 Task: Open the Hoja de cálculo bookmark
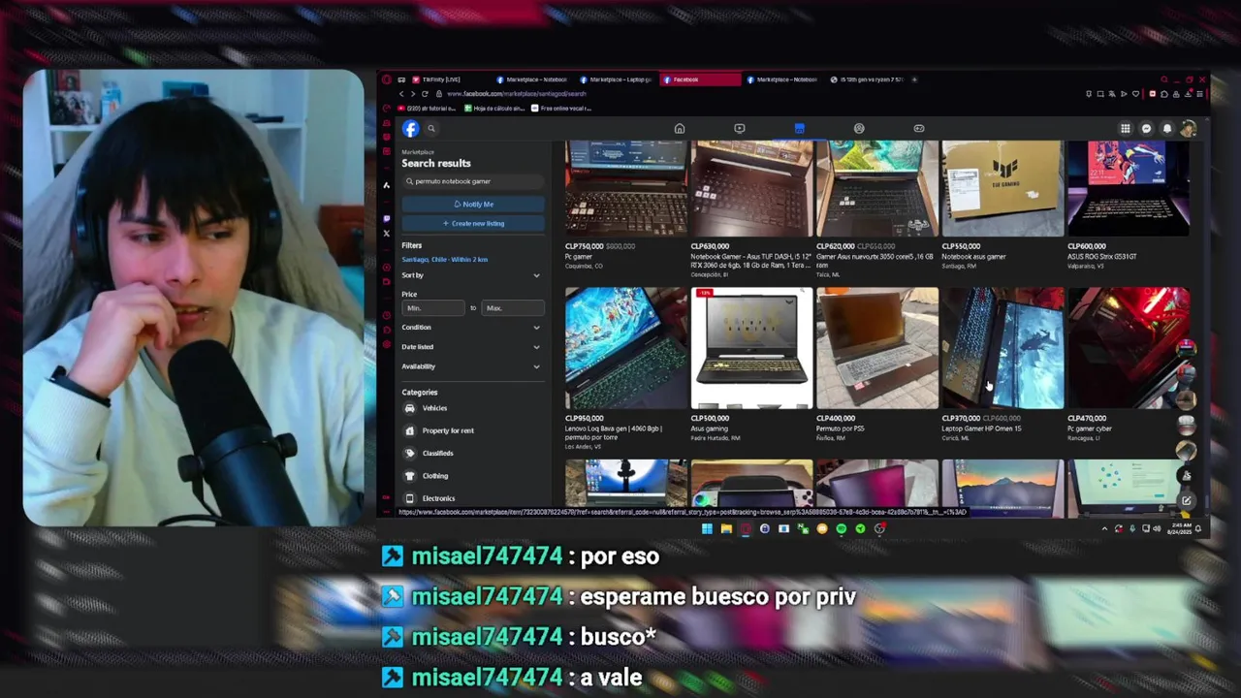point(496,109)
